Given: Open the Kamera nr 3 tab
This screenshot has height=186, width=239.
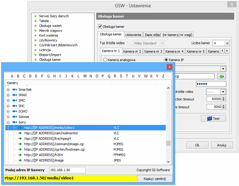Looking at the screenshot, I should 153,51.
